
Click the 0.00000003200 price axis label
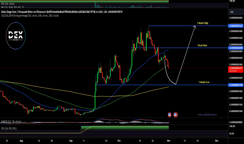click(x=236, y=38)
